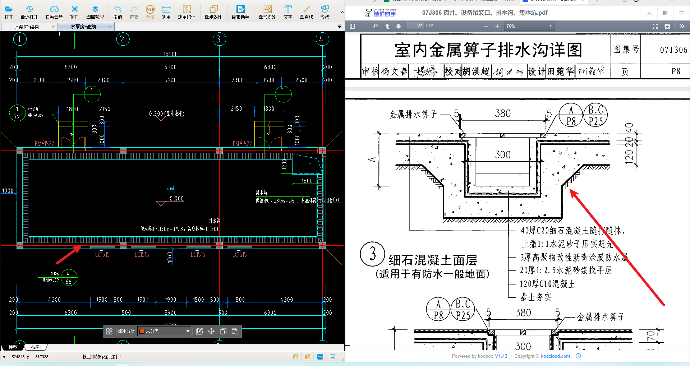690x366 pixels.
Task: Click the QR code icon
Action: pyautogui.click(x=665, y=13)
